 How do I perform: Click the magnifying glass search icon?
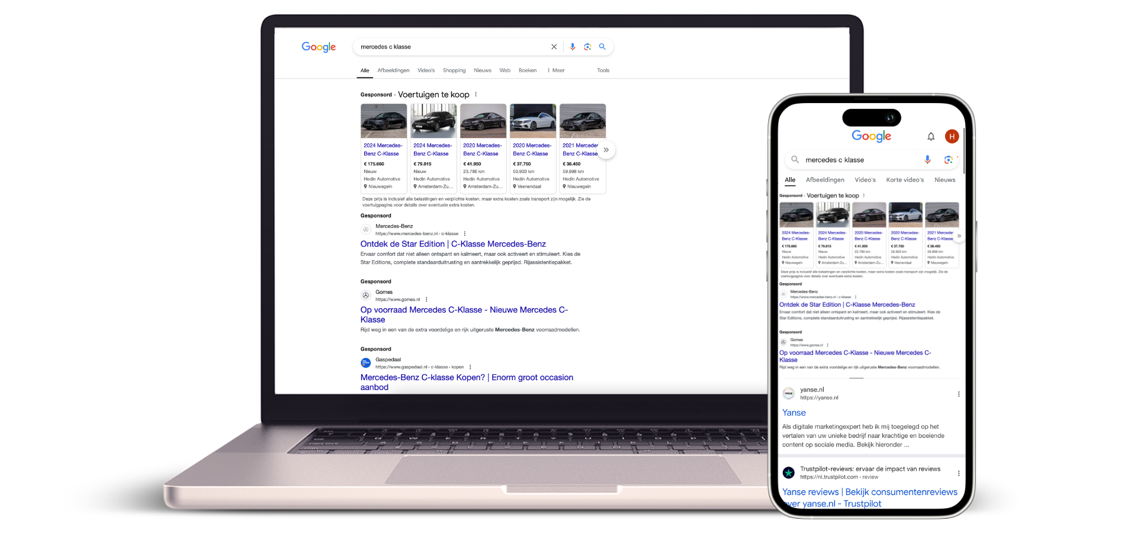(602, 47)
